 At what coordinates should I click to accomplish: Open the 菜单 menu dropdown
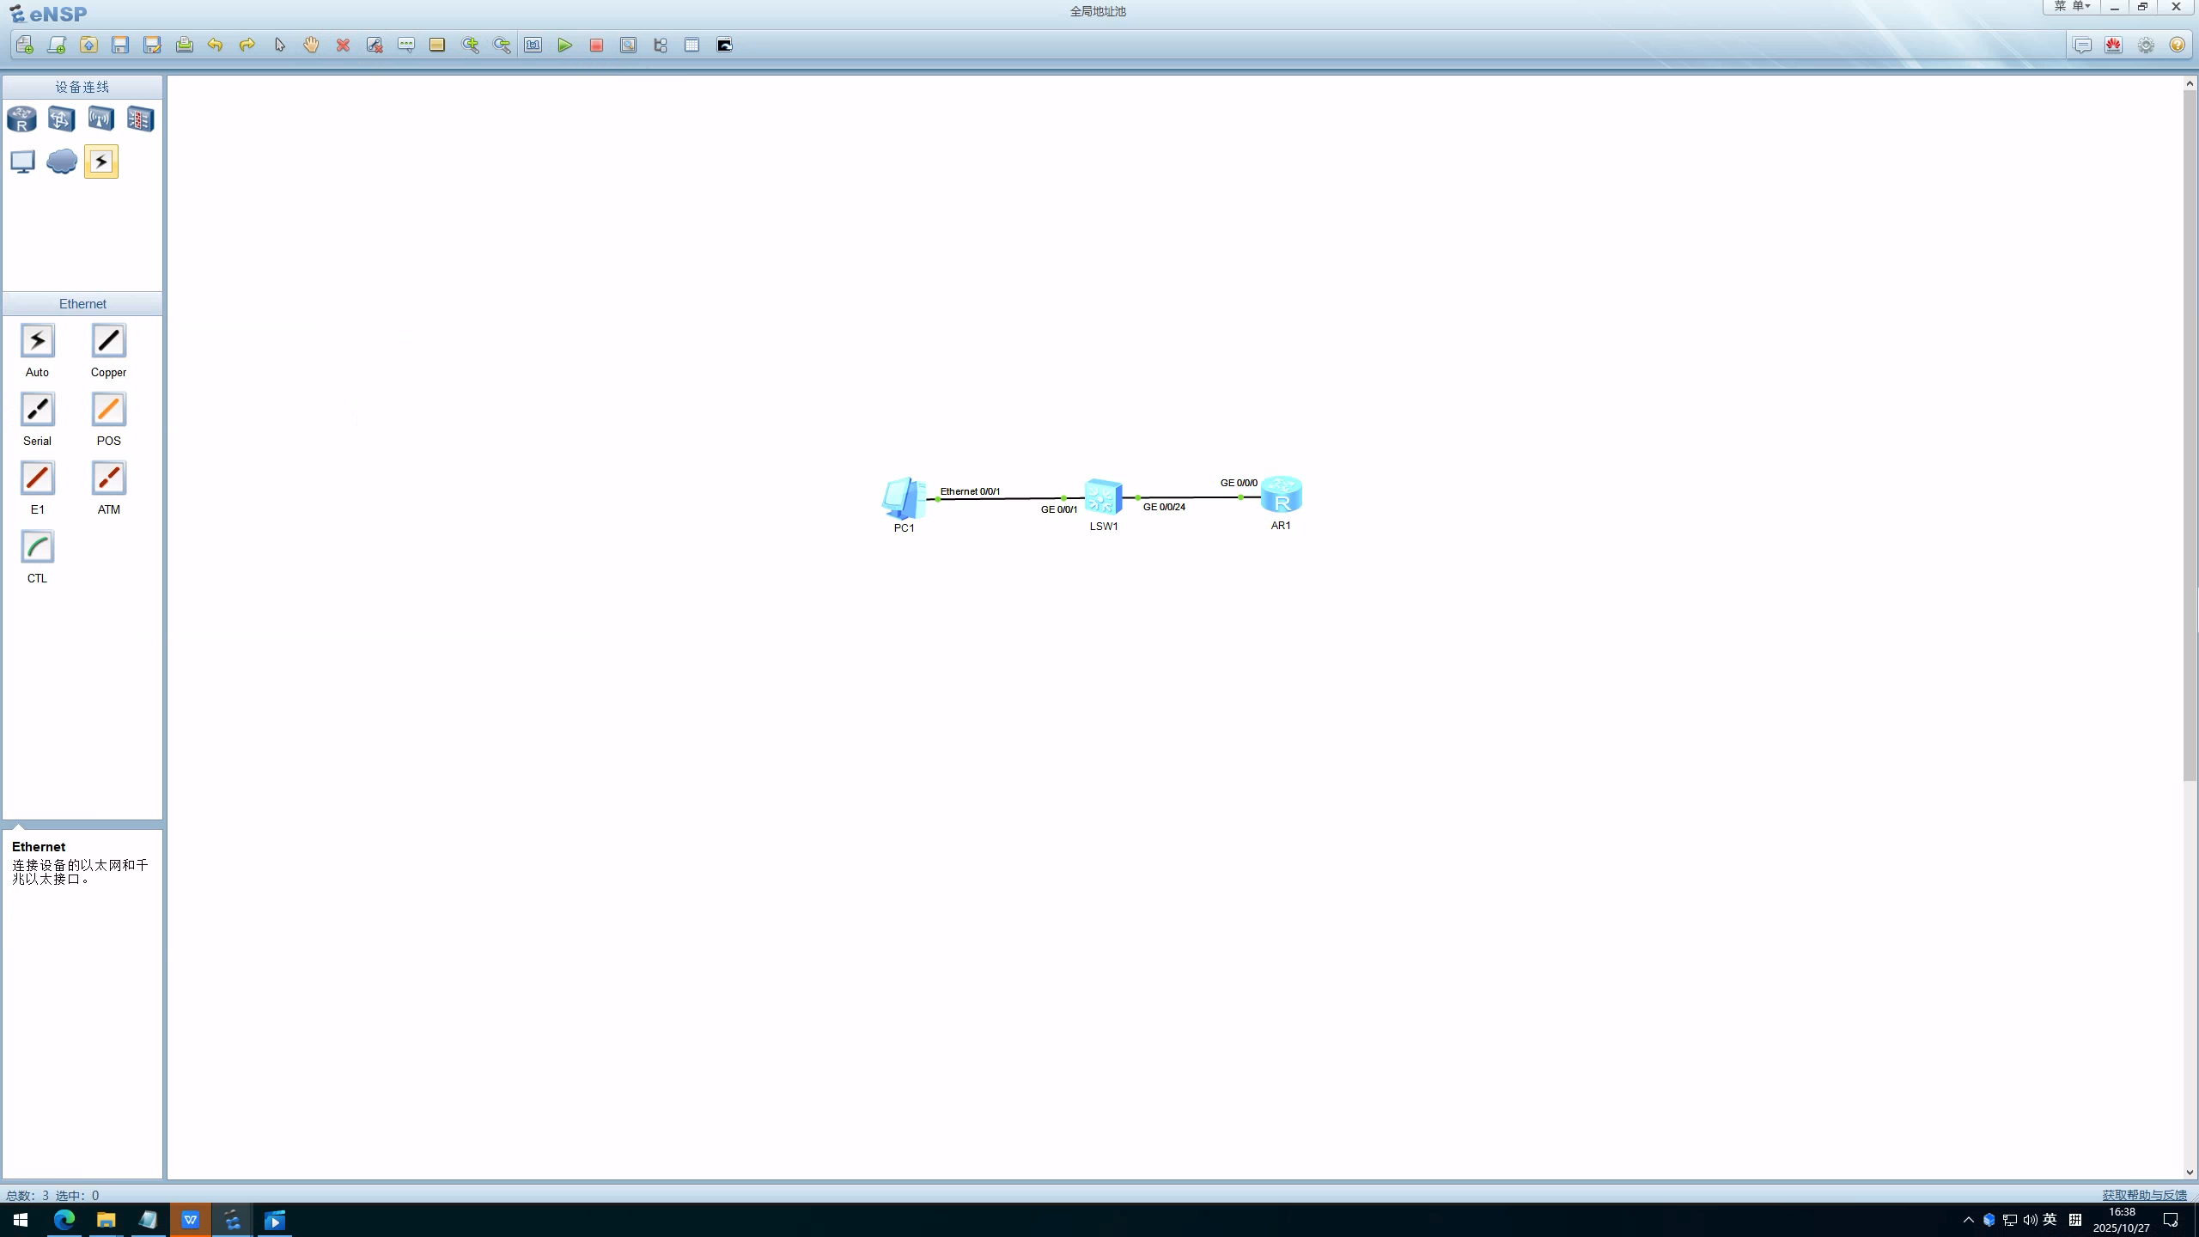point(2071,7)
